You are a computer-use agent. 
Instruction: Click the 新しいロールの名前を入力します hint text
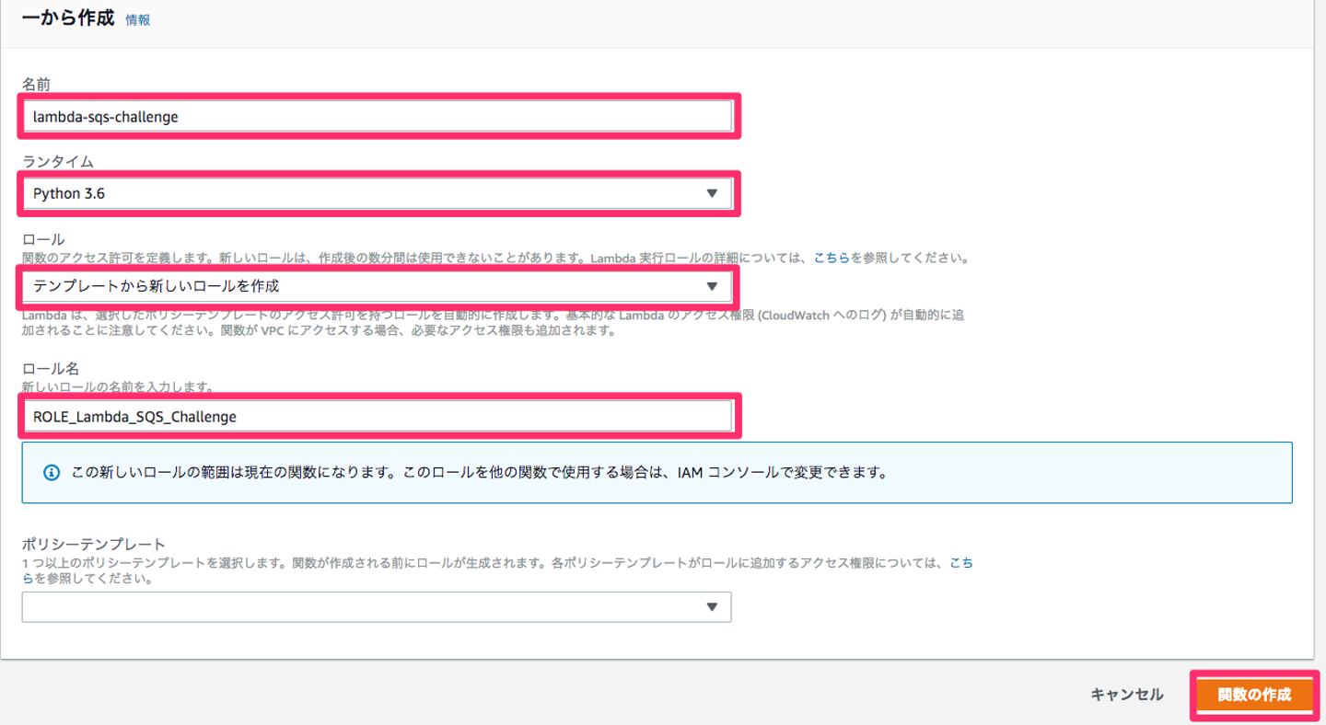pos(118,386)
